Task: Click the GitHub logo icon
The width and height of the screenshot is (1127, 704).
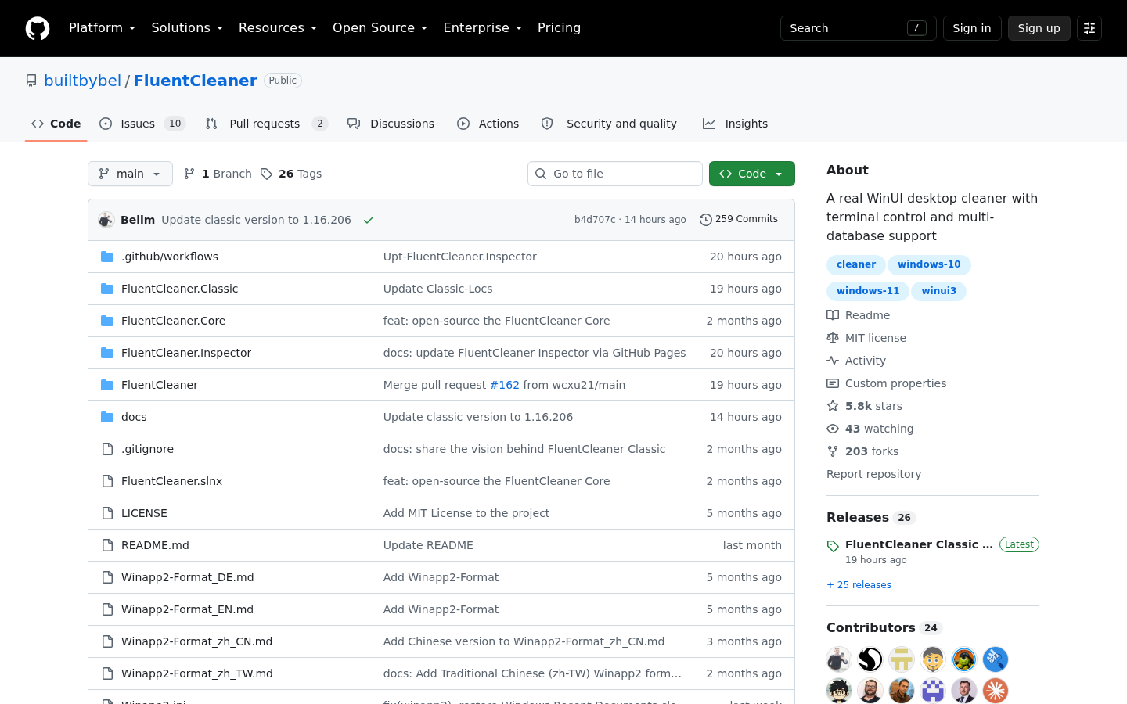Action: coord(38,28)
